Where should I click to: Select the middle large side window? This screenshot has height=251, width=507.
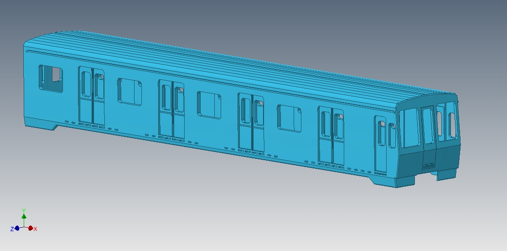coord(209,105)
